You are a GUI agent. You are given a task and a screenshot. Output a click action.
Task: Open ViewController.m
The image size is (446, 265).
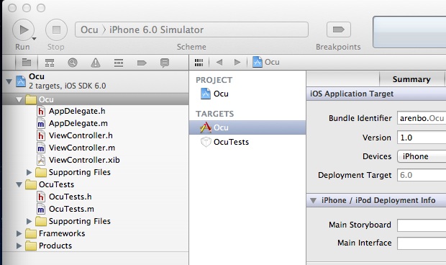(x=82, y=148)
